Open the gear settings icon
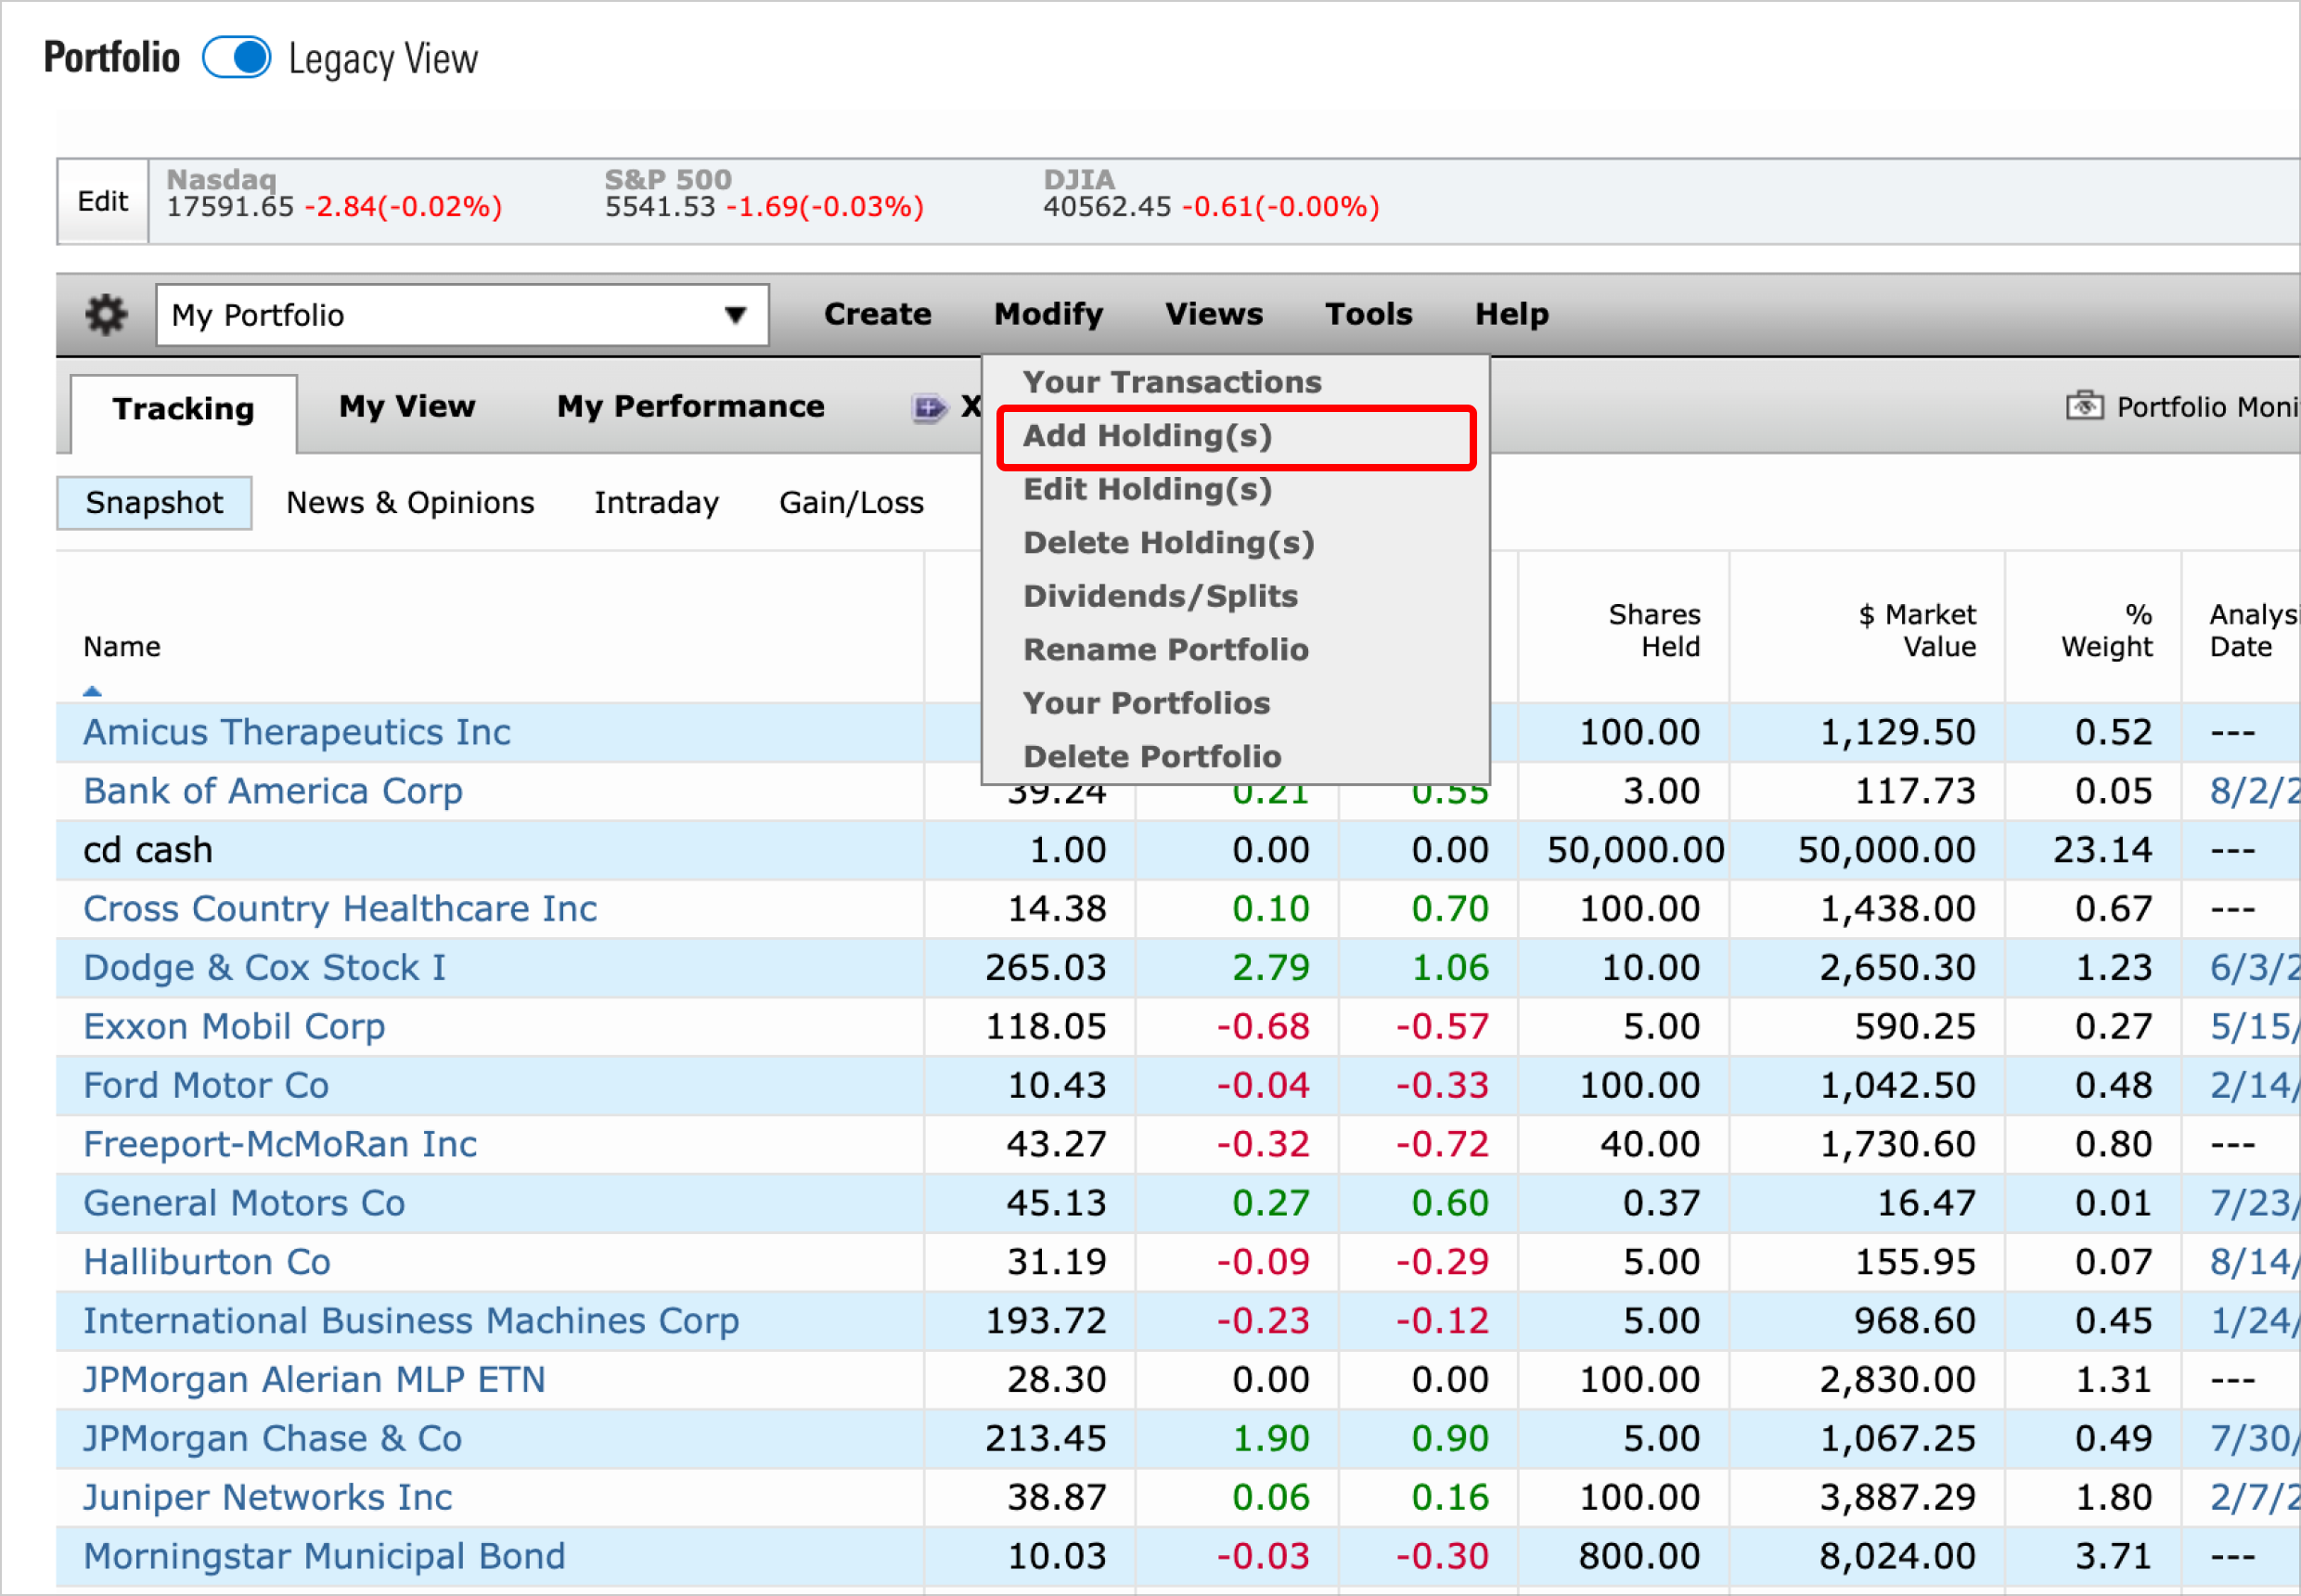The image size is (2301, 1596). click(x=106, y=315)
